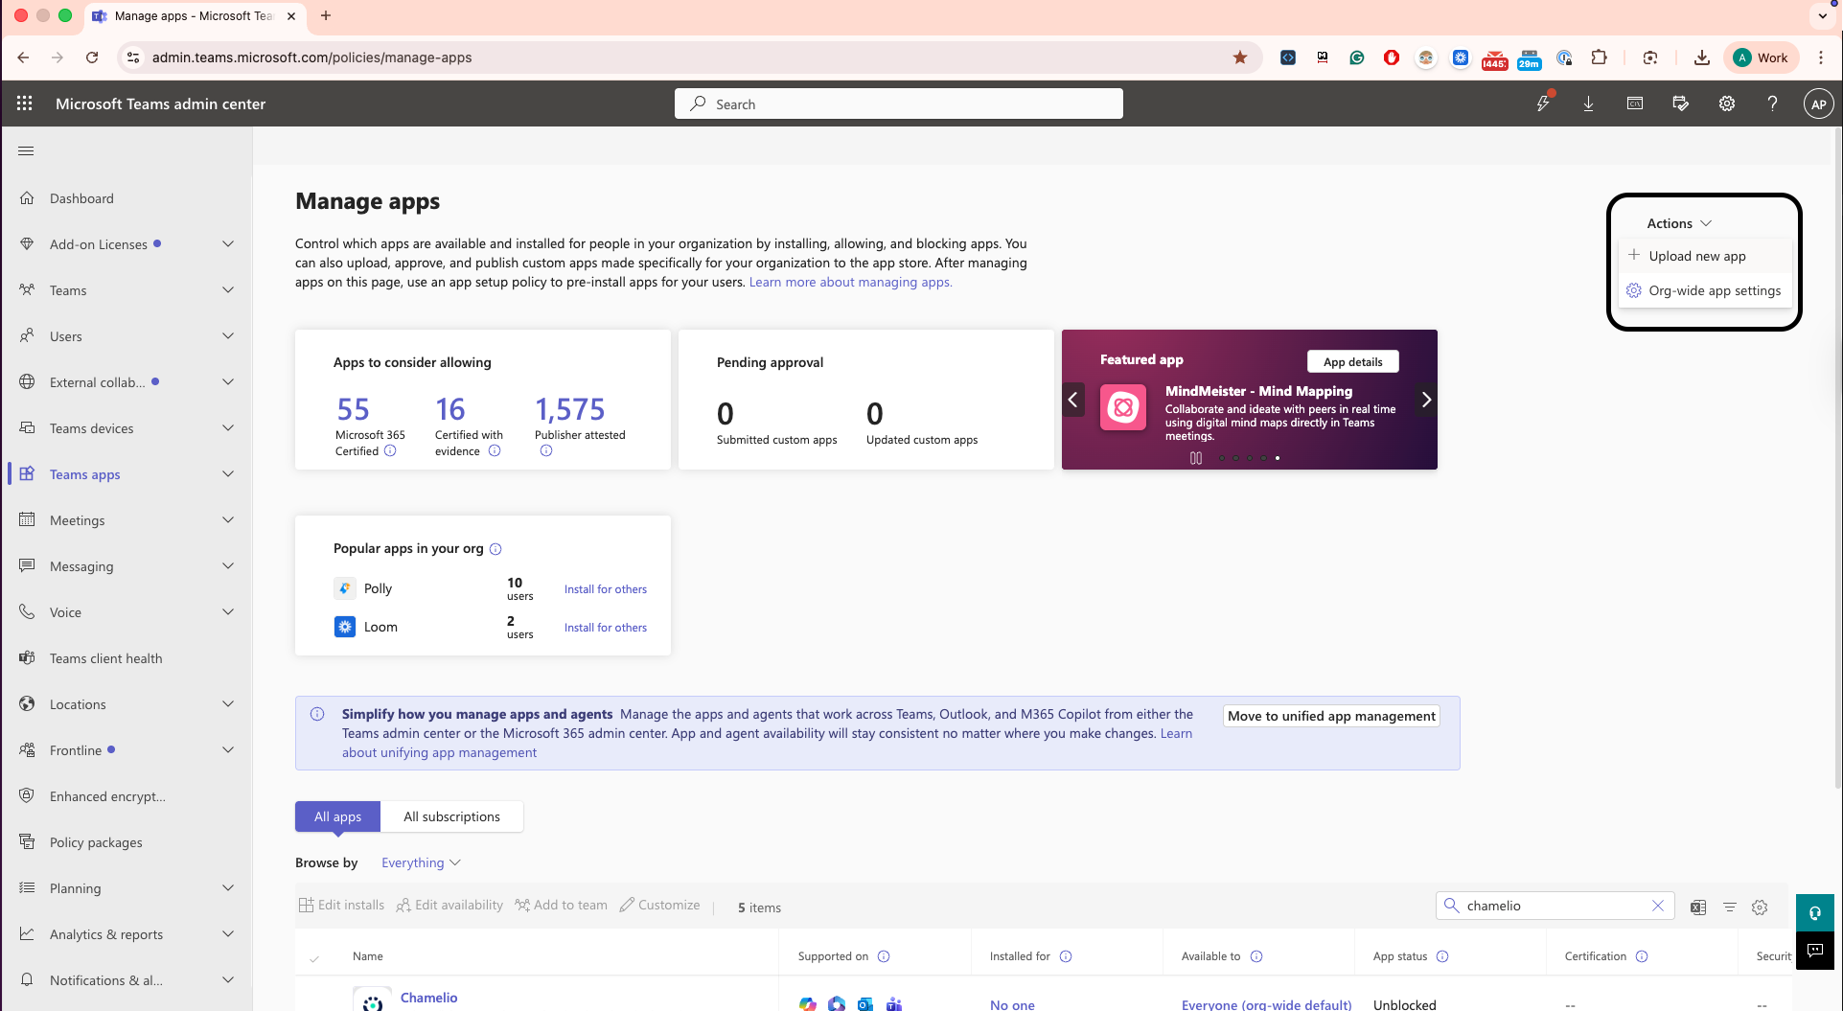
Task: Click Install for others next to Loom
Action: pyautogui.click(x=605, y=628)
